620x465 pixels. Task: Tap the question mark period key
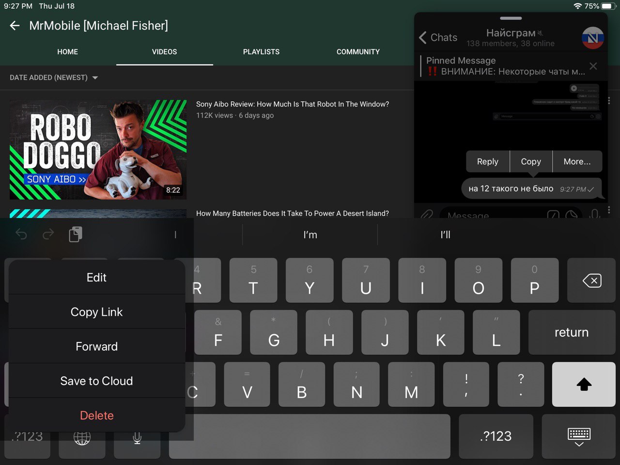click(521, 384)
